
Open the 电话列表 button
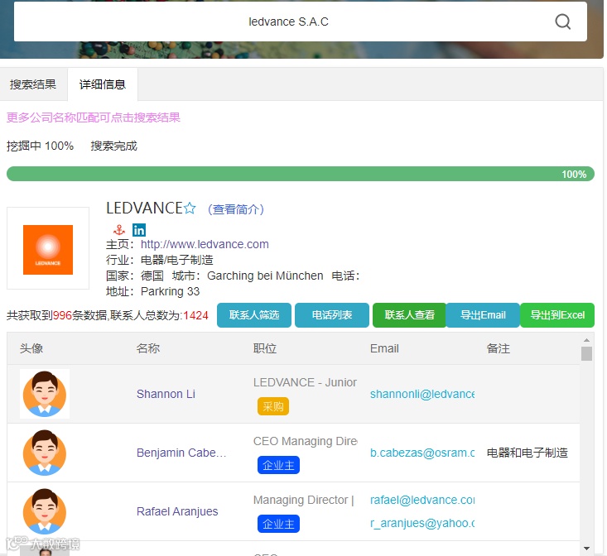click(x=332, y=315)
